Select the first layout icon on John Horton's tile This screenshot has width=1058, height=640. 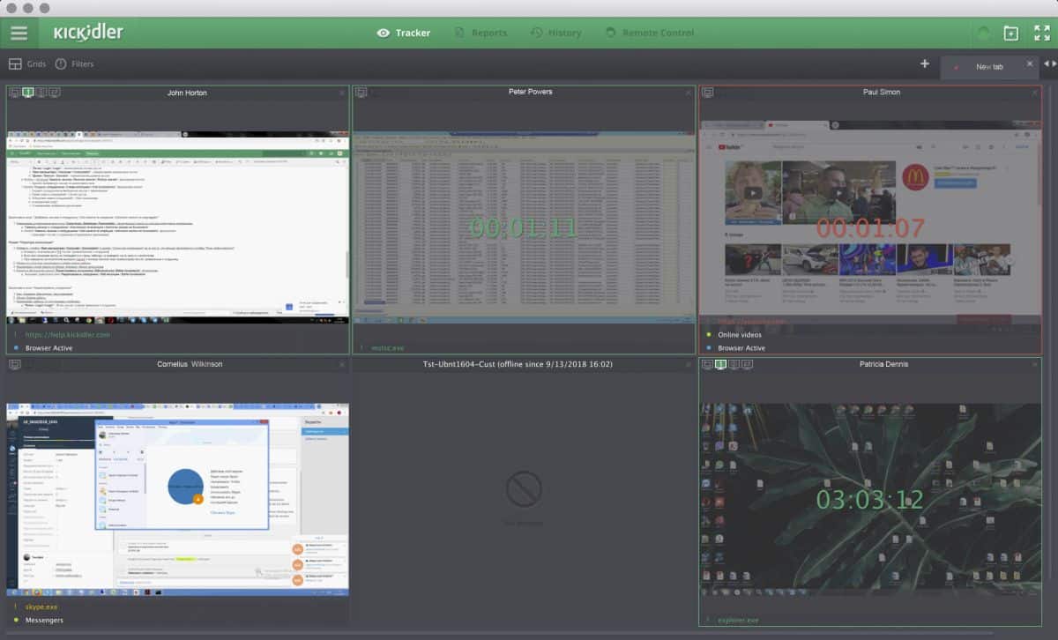click(x=14, y=92)
